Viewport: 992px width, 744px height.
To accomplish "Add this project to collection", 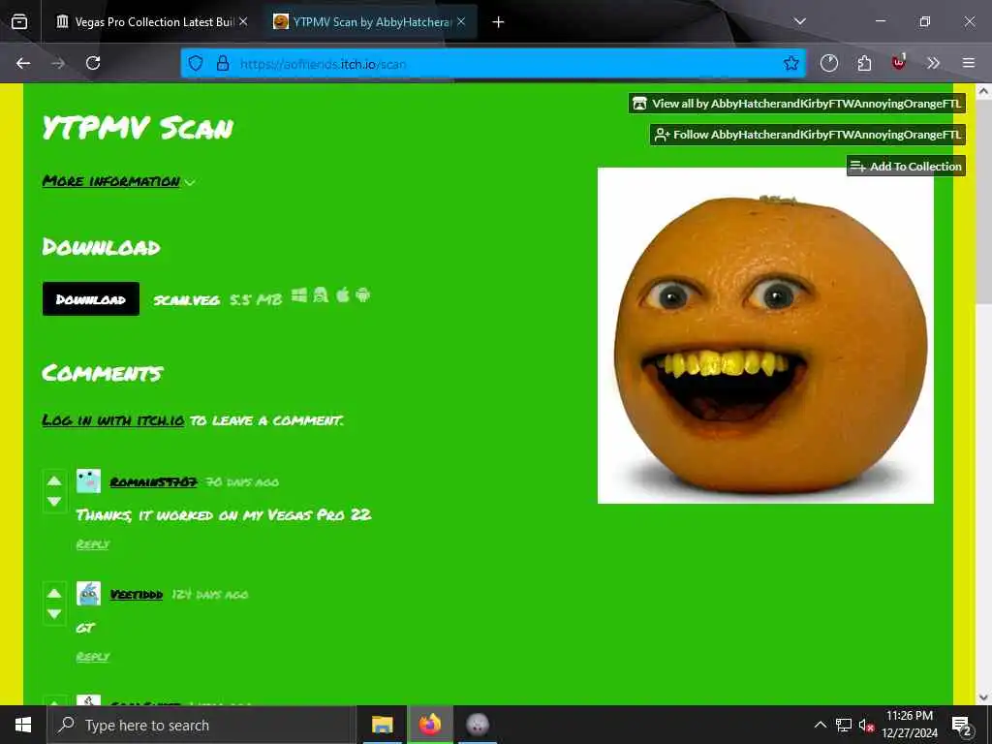I will coord(906,167).
